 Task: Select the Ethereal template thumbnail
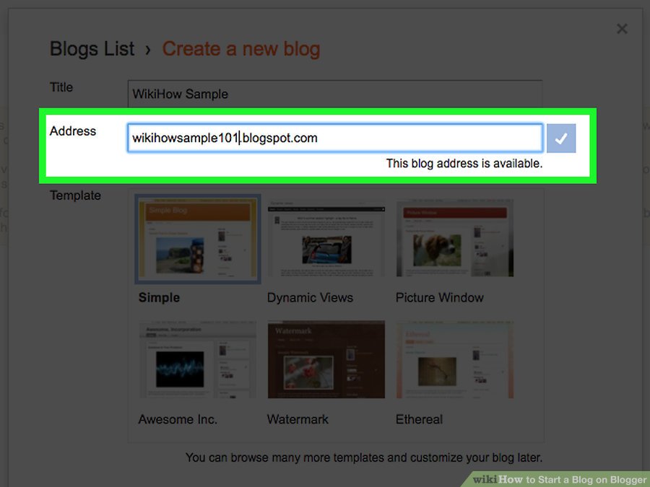coord(455,359)
